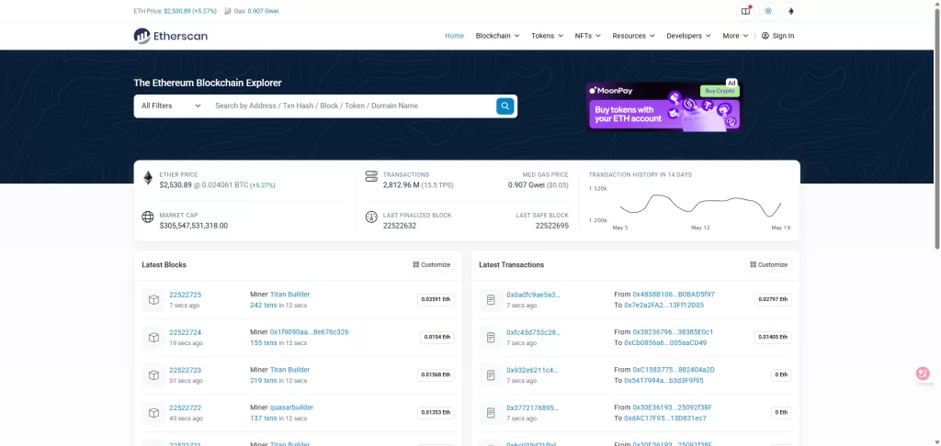Open transaction 0x0adfc9ae5a3...

533,295
